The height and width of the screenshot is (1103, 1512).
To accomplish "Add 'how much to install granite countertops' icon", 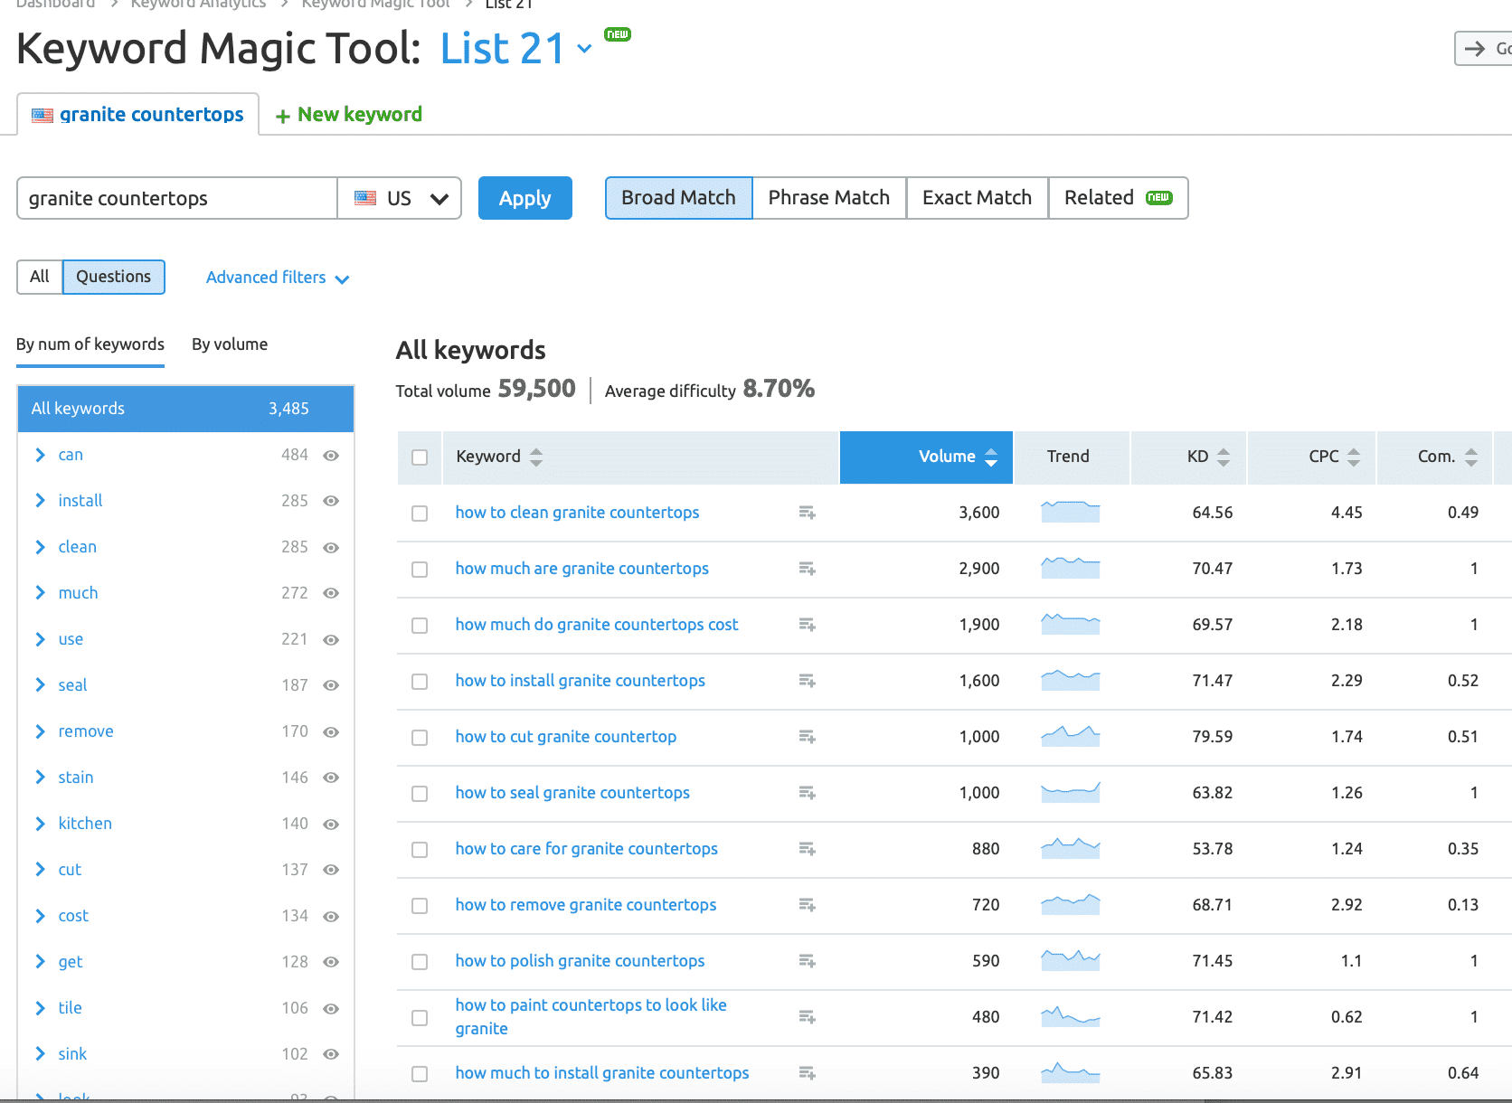I will [x=807, y=1073].
